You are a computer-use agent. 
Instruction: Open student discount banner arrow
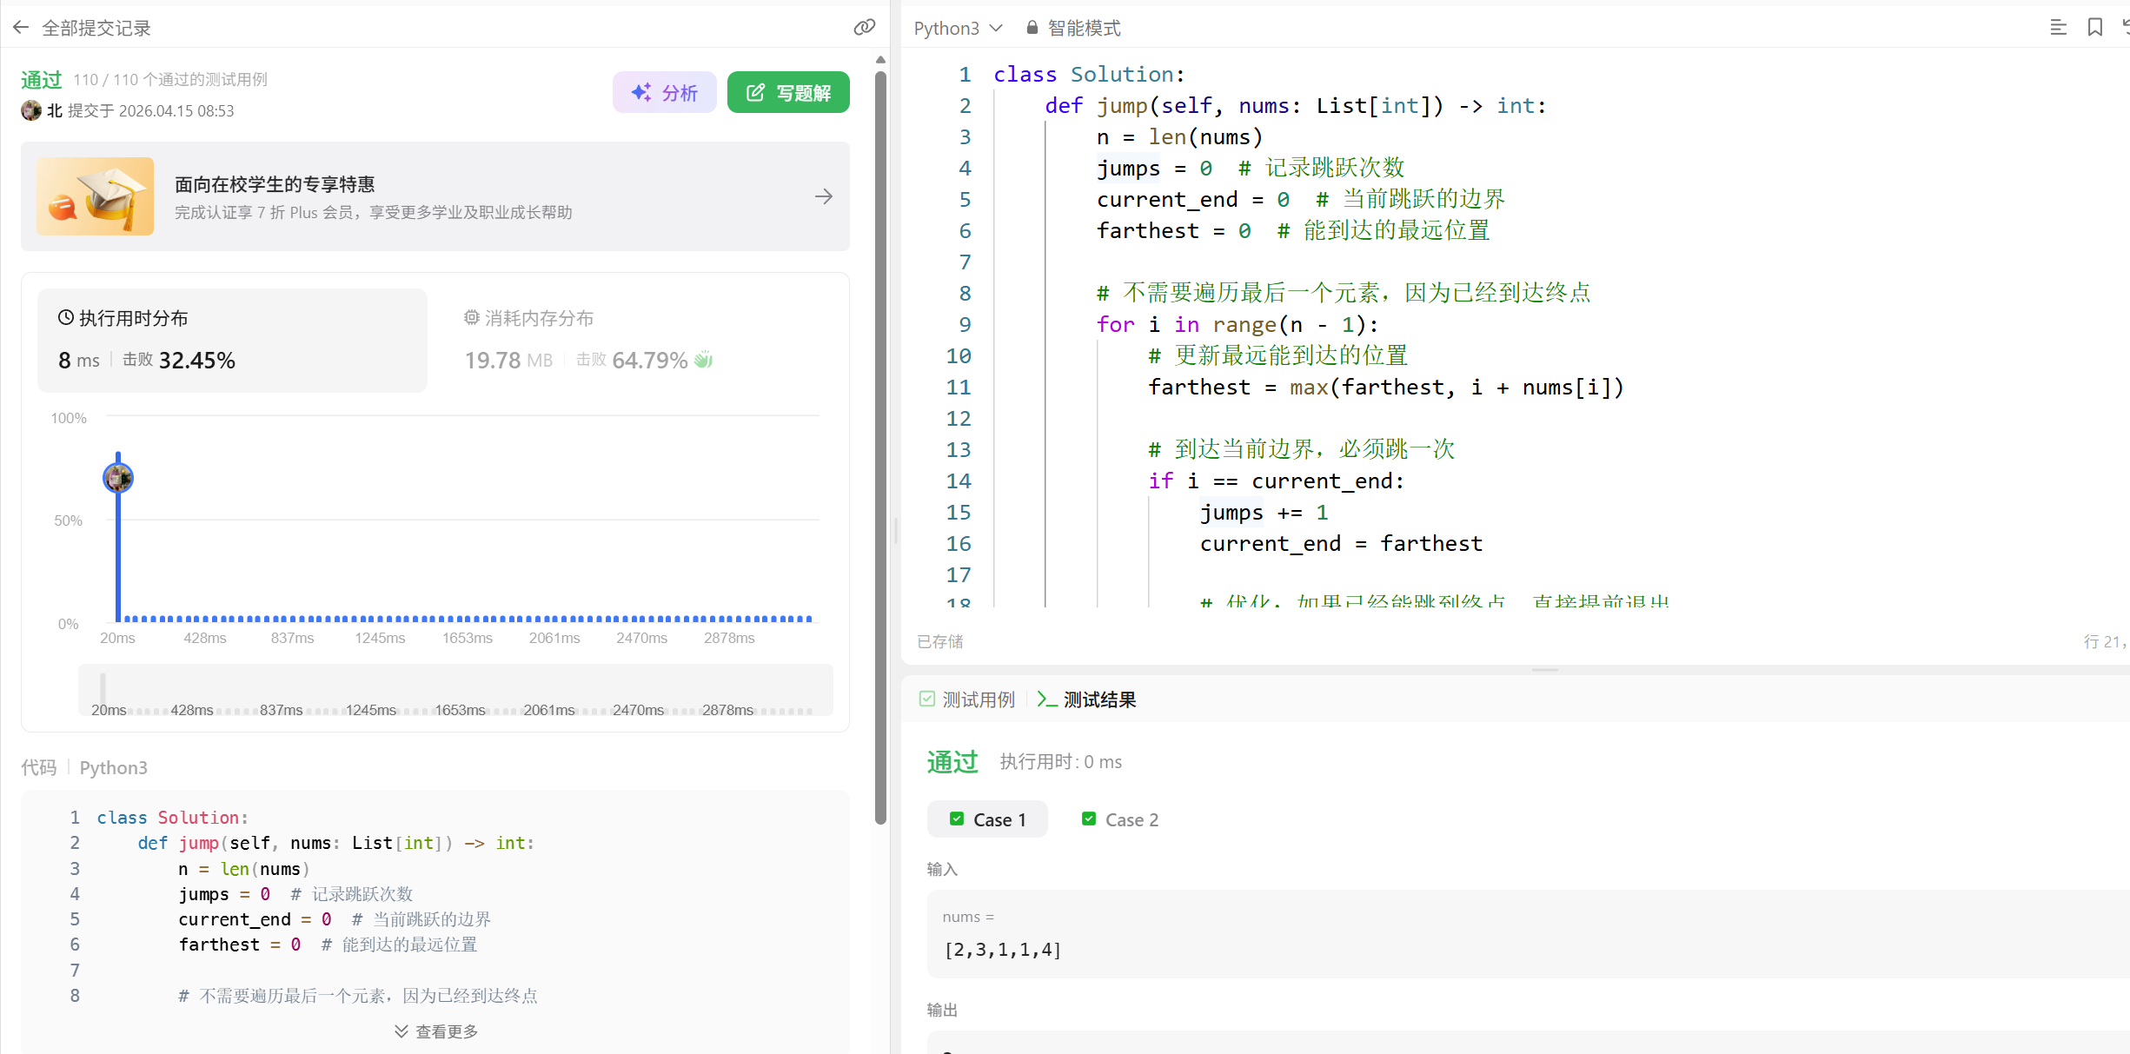pyautogui.click(x=823, y=196)
